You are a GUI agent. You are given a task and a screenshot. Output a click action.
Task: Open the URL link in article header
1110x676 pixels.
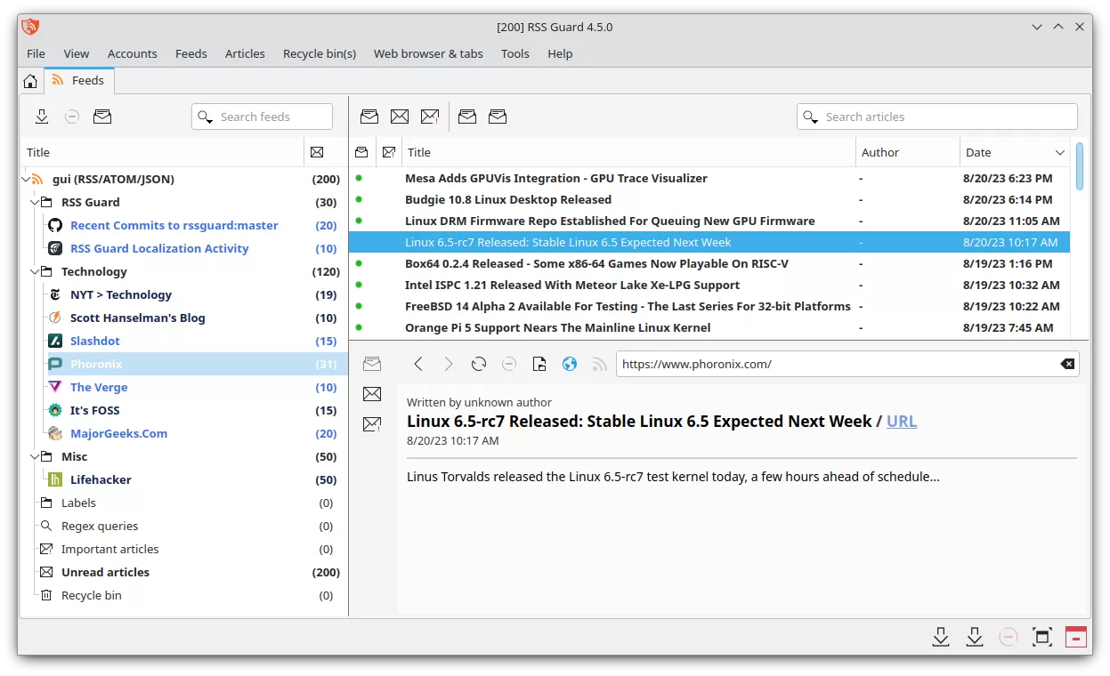pyautogui.click(x=901, y=422)
